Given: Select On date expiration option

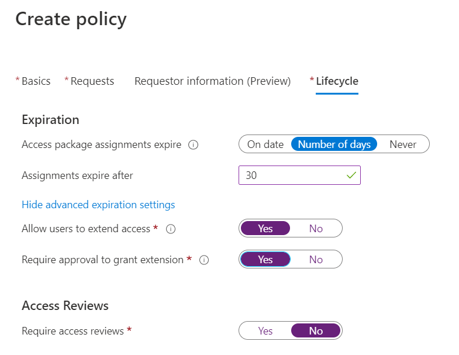Looking at the screenshot, I should coord(265,144).
